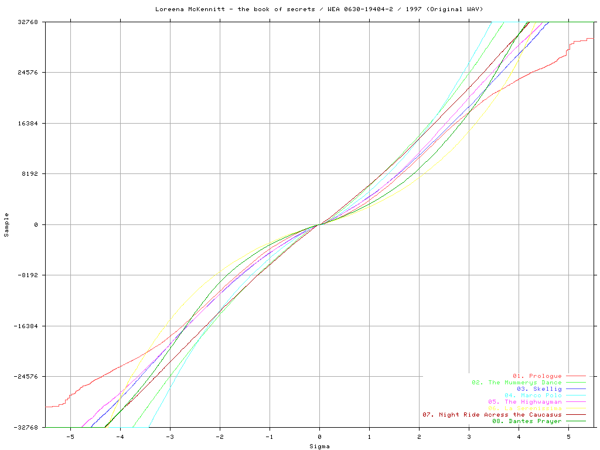Pick legend entry '07. Night Ride Across the Caucasus'
Viewport: 600px width, 450px height.
[492, 415]
